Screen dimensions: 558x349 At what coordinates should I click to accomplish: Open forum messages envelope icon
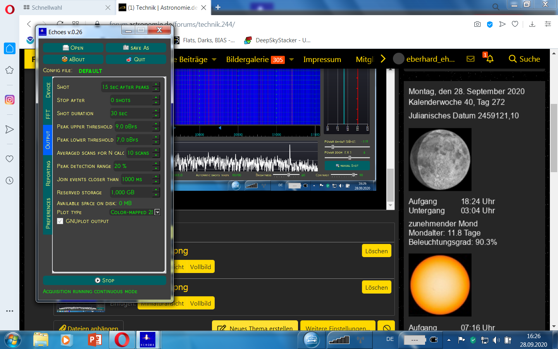pyautogui.click(x=470, y=59)
